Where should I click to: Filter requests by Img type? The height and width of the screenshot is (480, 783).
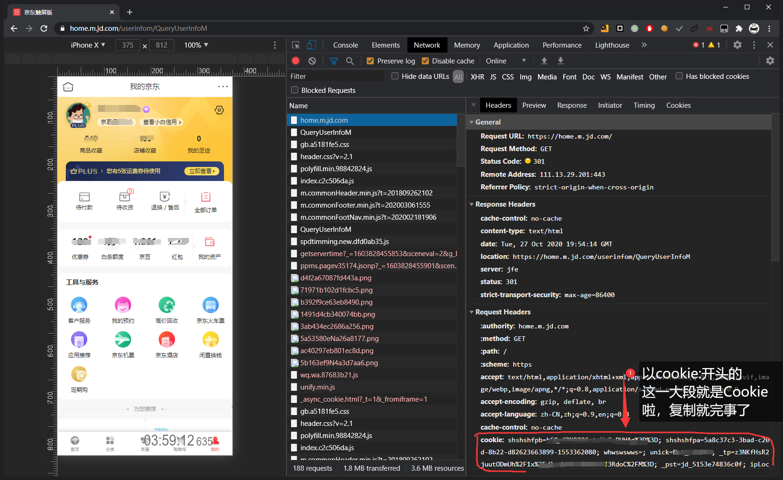525,77
